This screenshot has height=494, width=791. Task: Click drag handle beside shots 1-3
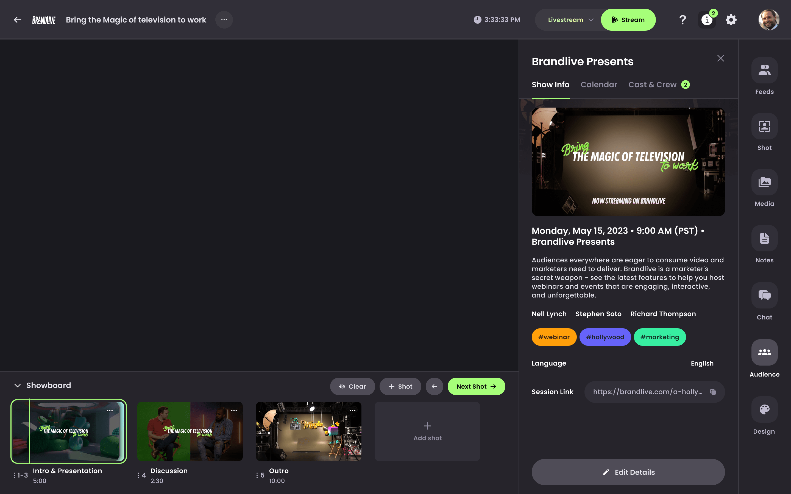click(14, 475)
